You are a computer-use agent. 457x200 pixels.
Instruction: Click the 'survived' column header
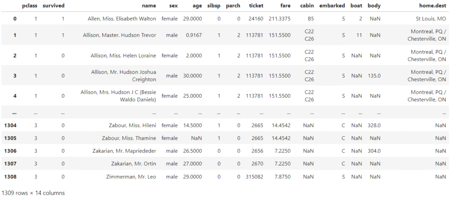click(54, 6)
